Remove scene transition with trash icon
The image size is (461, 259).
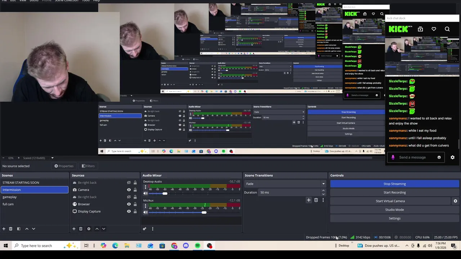click(316, 200)
